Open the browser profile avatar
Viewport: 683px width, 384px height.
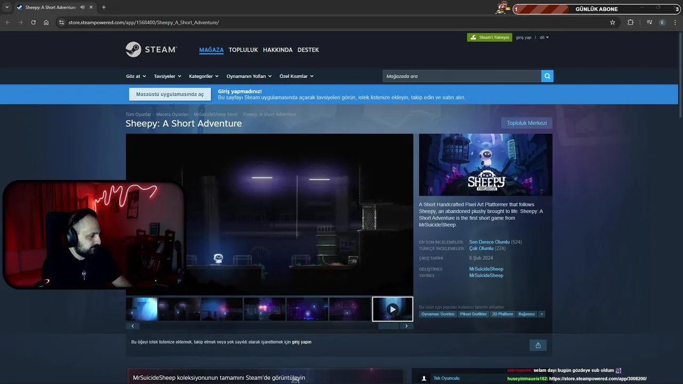coord(662,22)
